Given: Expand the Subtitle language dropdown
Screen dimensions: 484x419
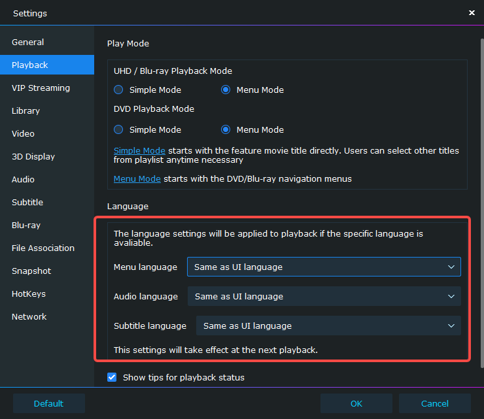Looking at the screenshot, I should pos(328,326).
